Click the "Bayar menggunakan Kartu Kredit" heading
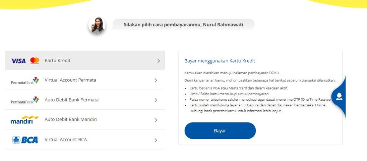This screenshot has height=161, width=367. coord(219,61)
